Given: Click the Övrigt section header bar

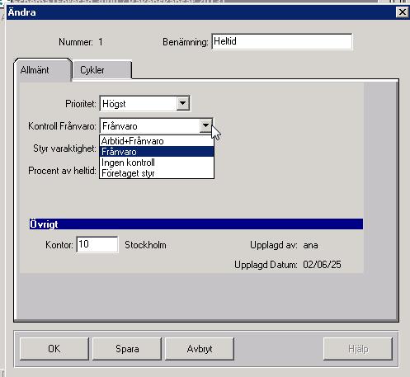Looking at the screenshot, I should [x=196, y=224].
